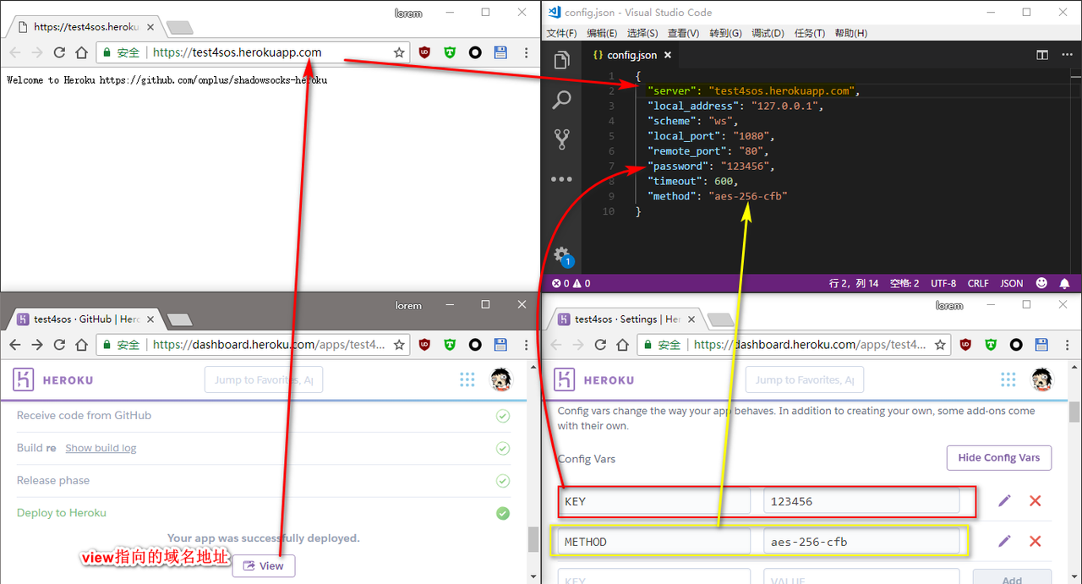The width and height of the screenshot is (1082, 584).
Task: Click 行 2, 列 14 cursor position in status bar
Action: pos(854,283)
